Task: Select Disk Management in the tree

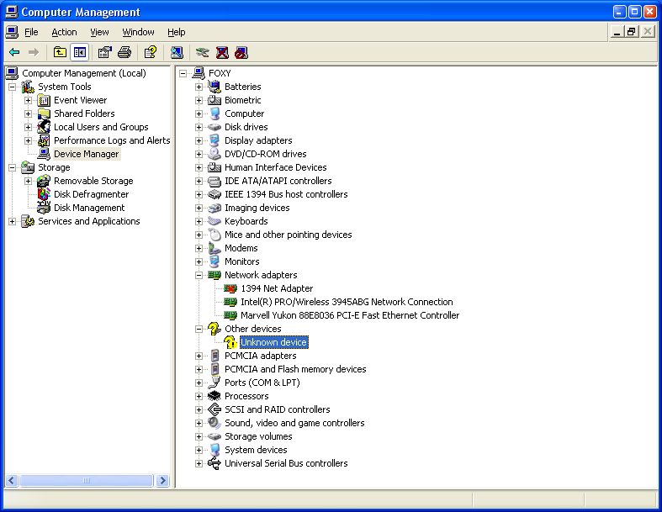Action: coord(89,208)
